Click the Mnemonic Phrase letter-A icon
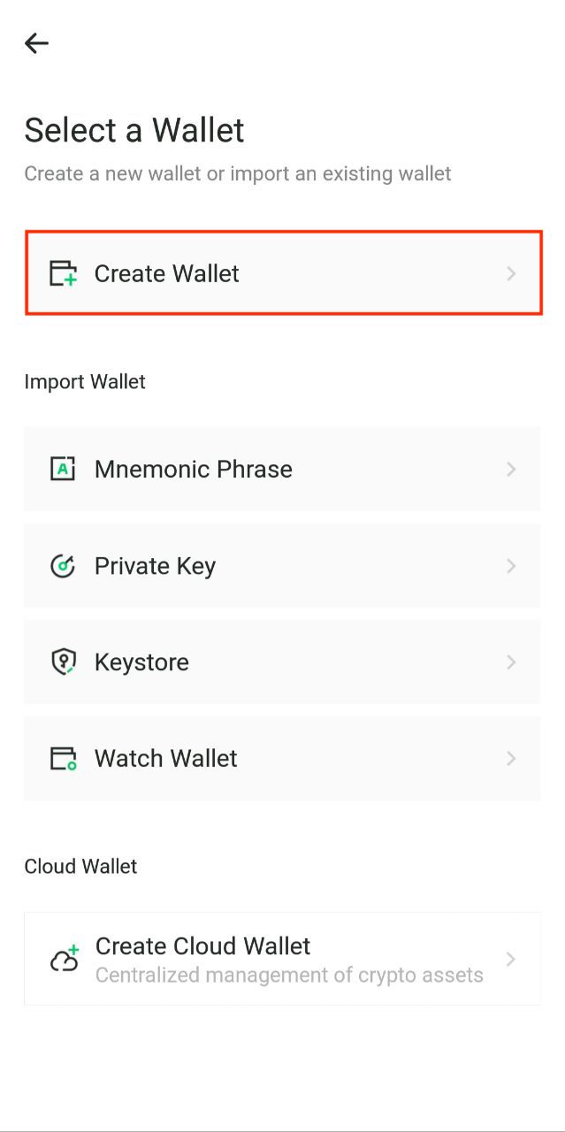 63,469
